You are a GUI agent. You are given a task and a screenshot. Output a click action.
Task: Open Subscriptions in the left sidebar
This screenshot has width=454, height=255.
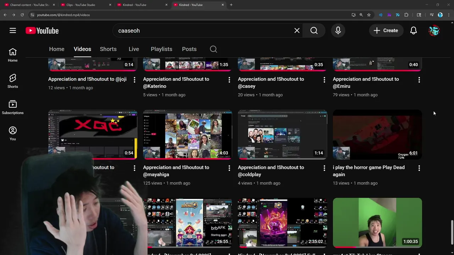tap(13, 108)
